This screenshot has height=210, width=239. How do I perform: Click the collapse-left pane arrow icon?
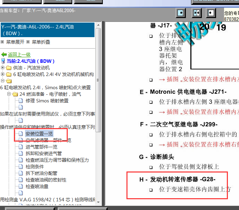click(211, 13)
